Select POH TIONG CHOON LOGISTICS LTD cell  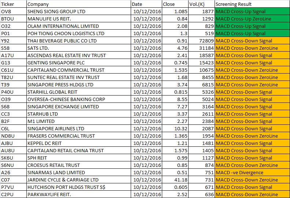[79, 33]
